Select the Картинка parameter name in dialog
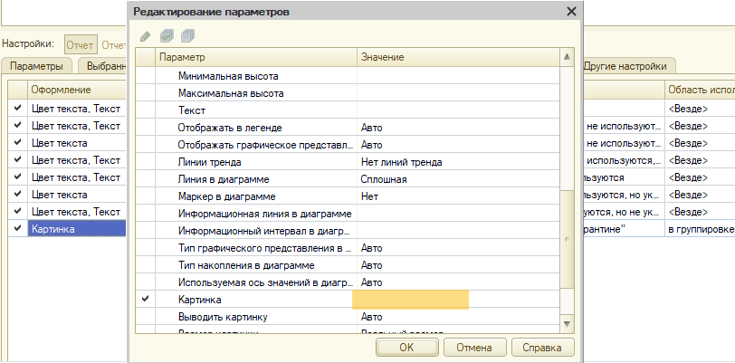This screenshot has width=735, height=363. coord(200,300)
